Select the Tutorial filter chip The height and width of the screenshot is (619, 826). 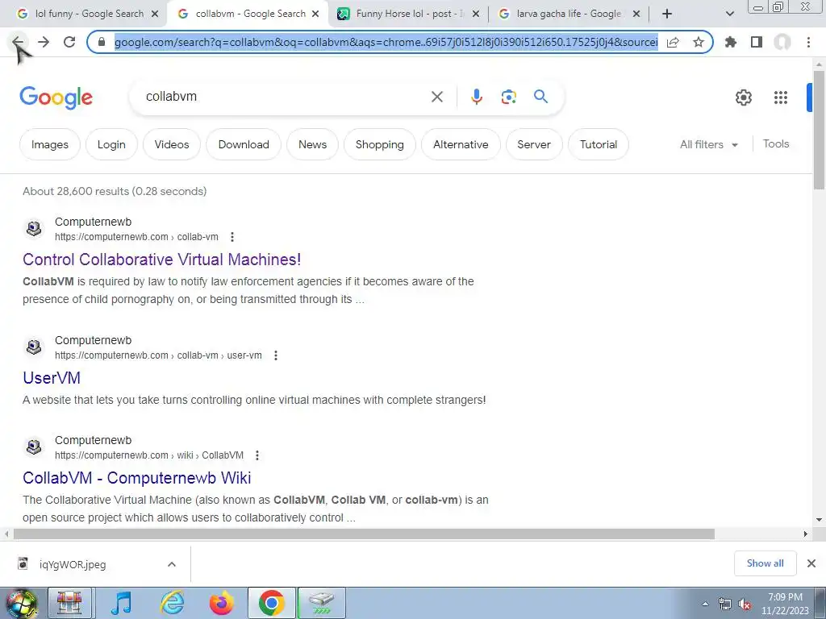599,144
